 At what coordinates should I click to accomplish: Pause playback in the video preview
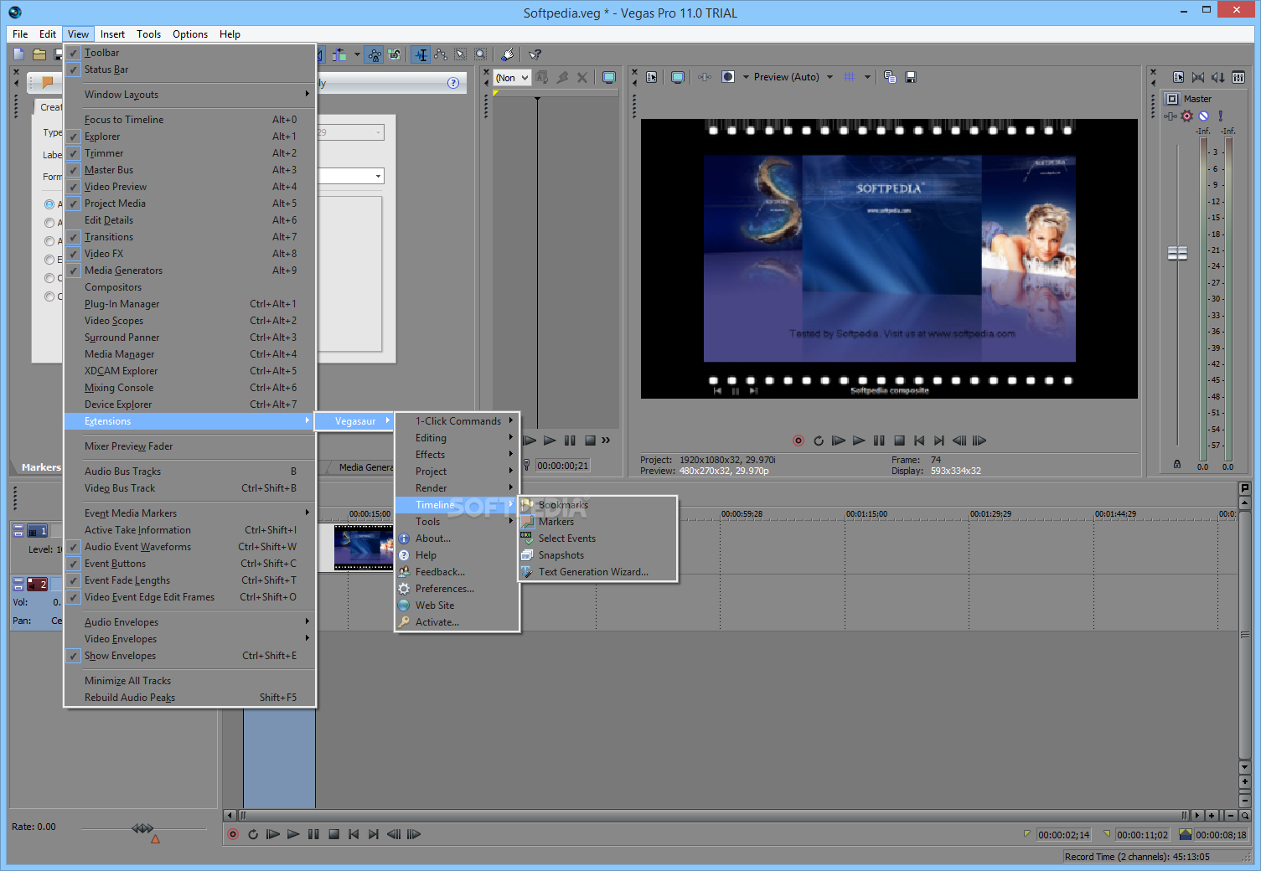pyautogui.click(x=879, y=441)
